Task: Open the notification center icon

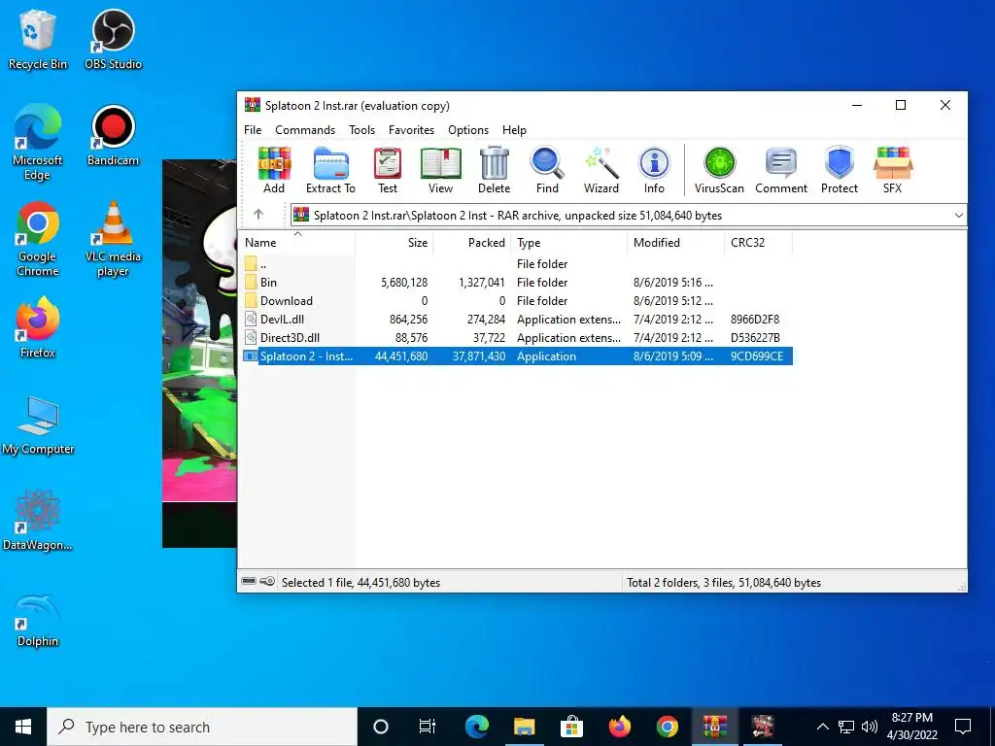Action: (963, 727)
